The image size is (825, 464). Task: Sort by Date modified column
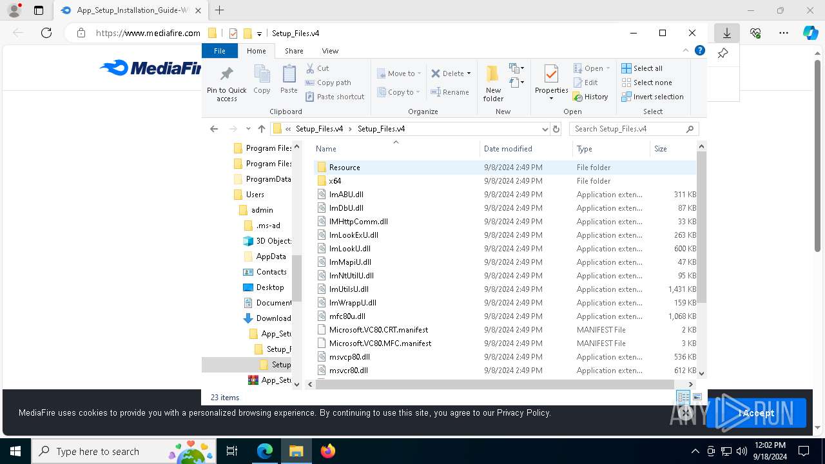point(526,149)
